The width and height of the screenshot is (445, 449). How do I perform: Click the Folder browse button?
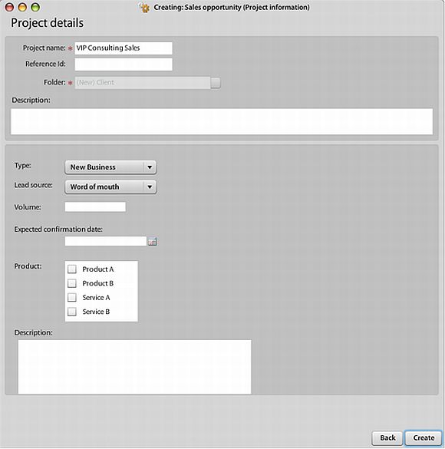216,83
